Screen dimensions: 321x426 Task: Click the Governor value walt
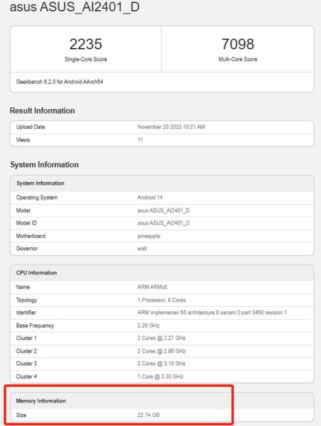coord(142,249)
